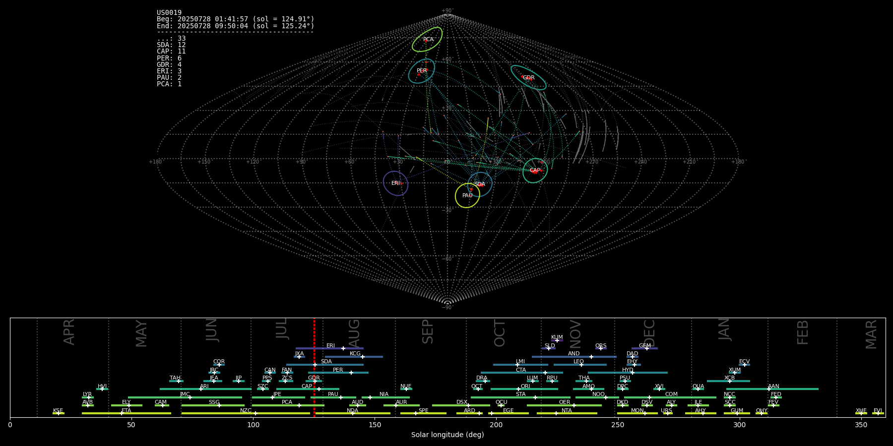This screenshot has width=893, height=446.
Task: Click the EVI shower label in the timeline
Action: [878, 411]
